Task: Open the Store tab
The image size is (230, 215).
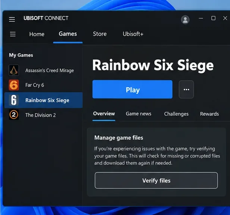Action: (x=100, y=34)
